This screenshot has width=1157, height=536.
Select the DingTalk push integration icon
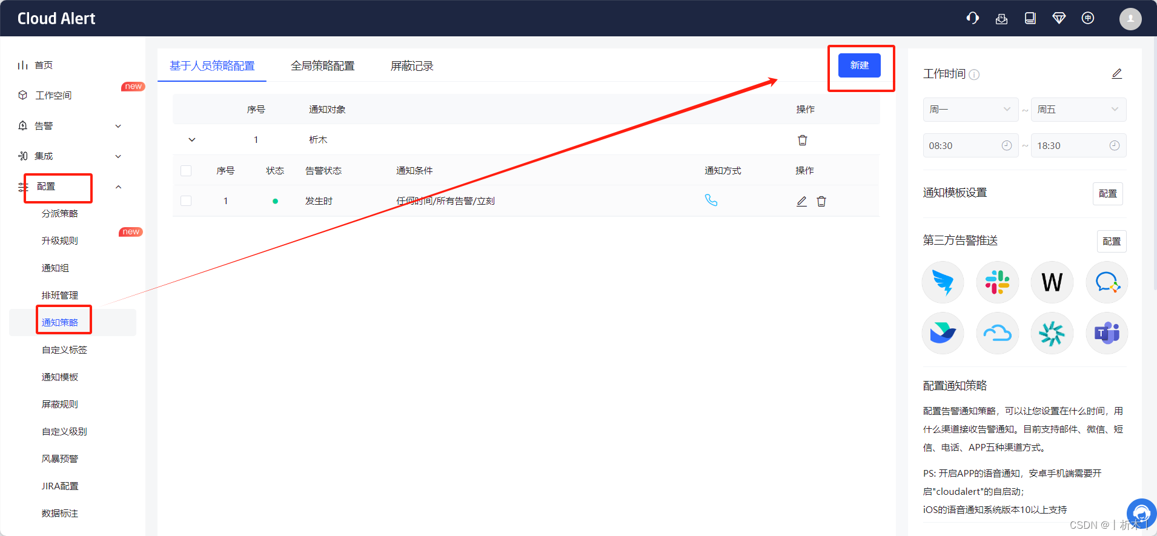(943, 282)
